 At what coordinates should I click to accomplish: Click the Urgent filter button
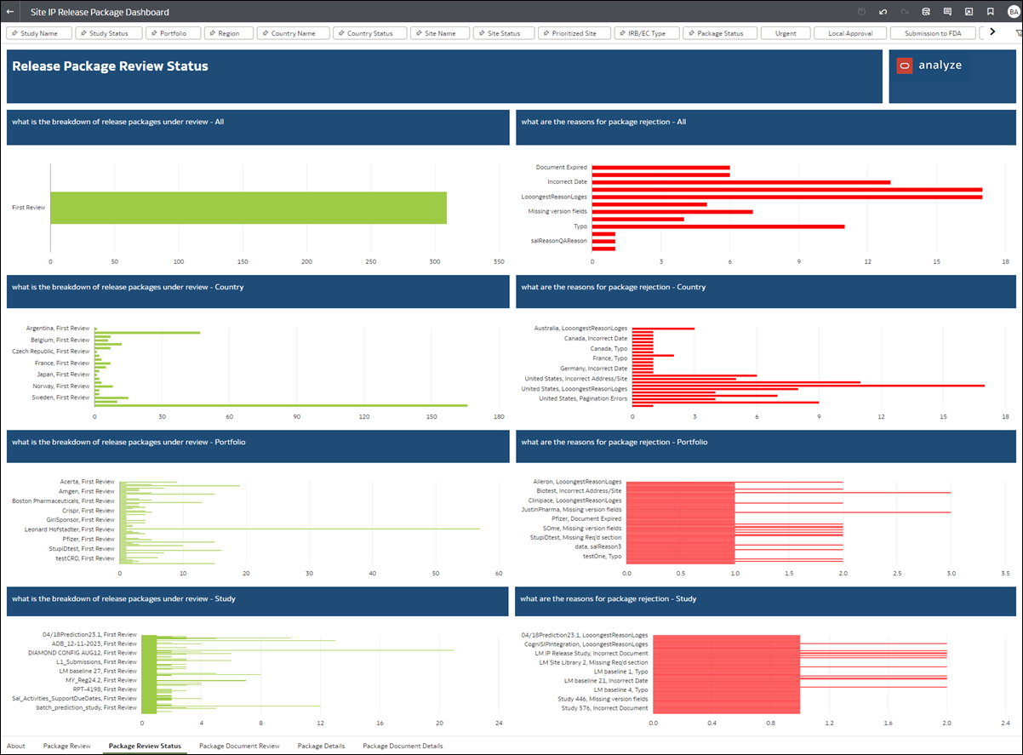coord(785,32)
